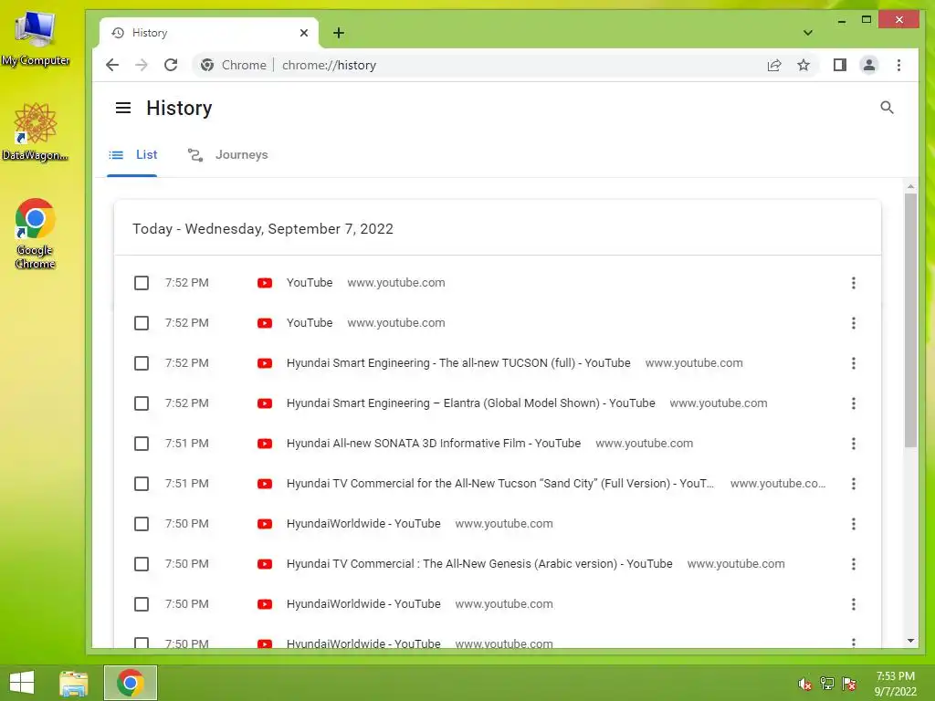This screenshot has width=935, height=701.
Task: Switch to the Journeys tab
Action: [x=227, y=155]
